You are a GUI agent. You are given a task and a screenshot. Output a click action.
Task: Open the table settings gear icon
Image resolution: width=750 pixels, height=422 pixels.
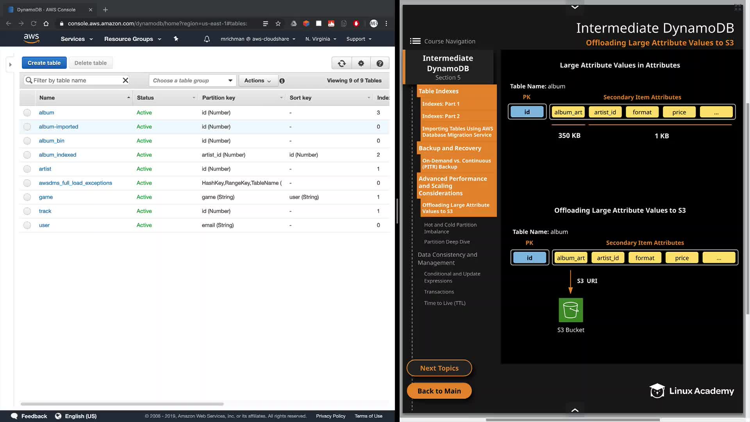point(361,63)
